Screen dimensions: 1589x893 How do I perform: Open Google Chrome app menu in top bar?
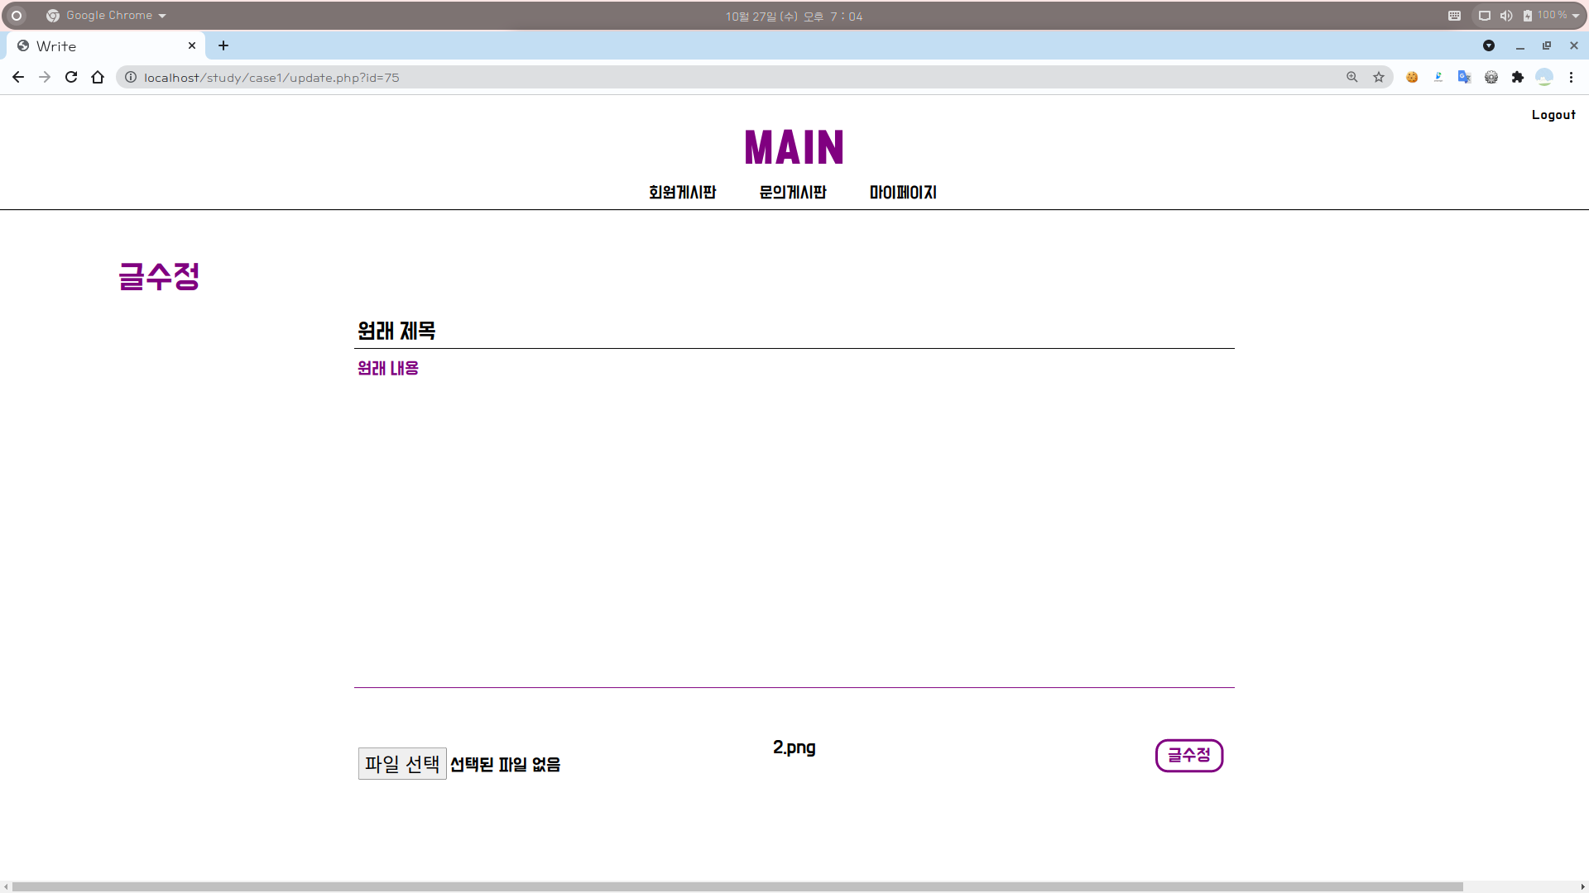click(x=108, y=16)
